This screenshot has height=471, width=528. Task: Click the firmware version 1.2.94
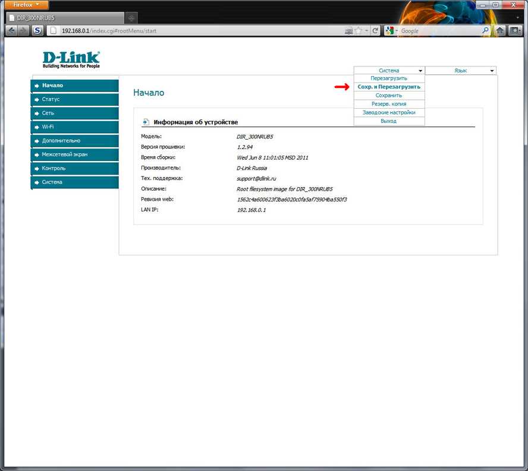click(245, 147)
